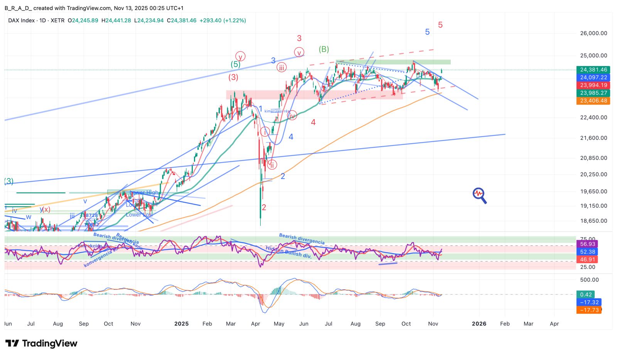The width and height of the screenshot is (617, 357).
Task: Click the green 0.42 MACD histogram label
Action: click(x=585, y=294)
